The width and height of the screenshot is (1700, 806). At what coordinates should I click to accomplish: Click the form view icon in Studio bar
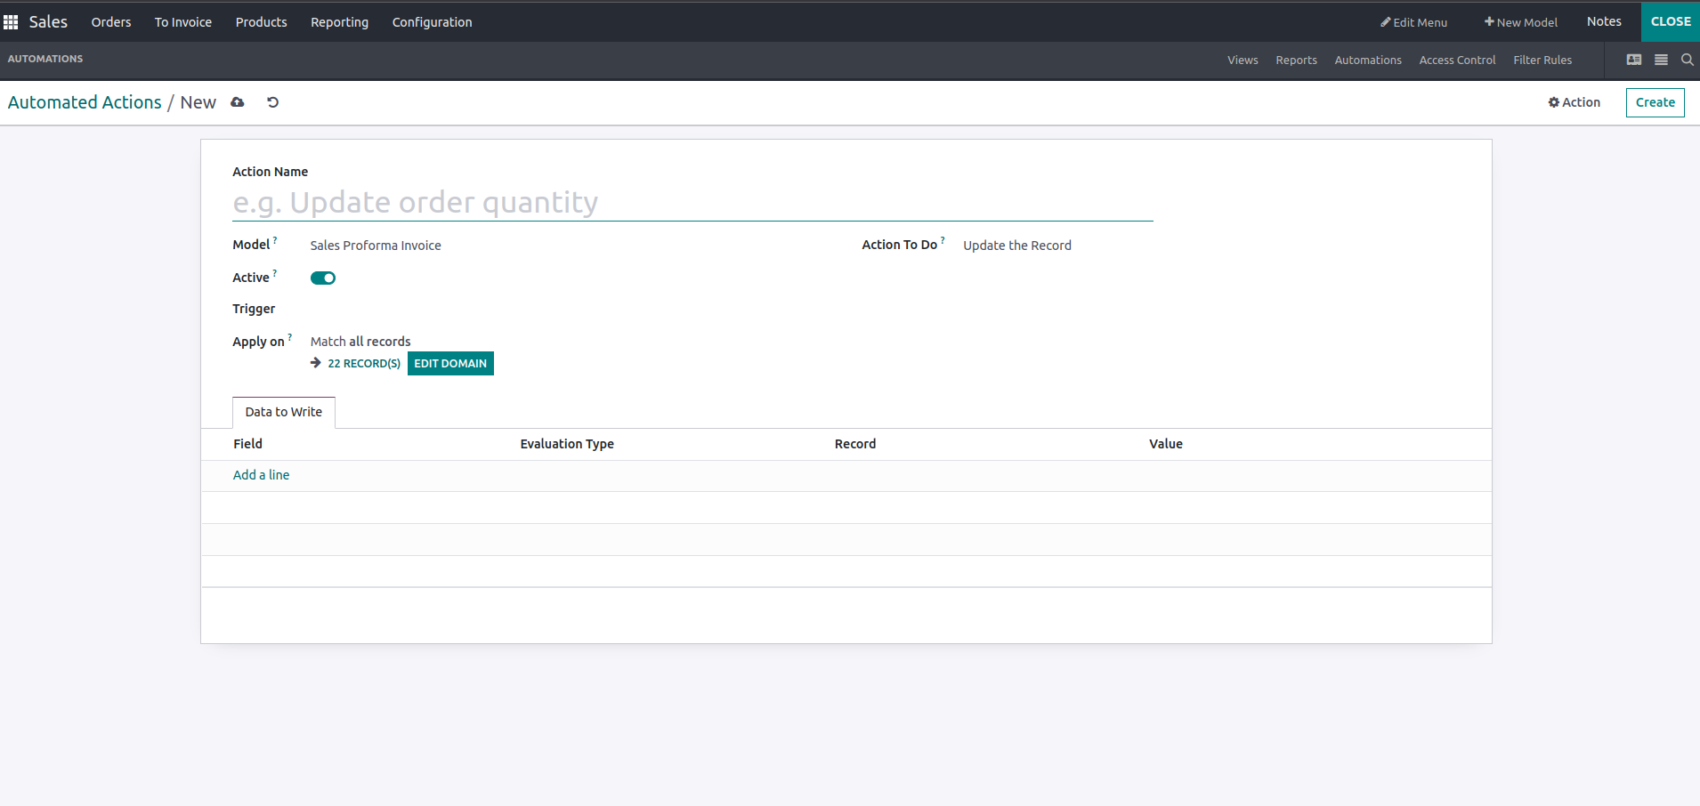point(1634,60)
